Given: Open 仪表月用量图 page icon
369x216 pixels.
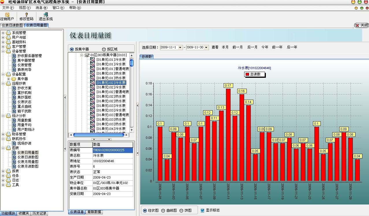Looking at the screenshot, I should (x=14, y=162).
